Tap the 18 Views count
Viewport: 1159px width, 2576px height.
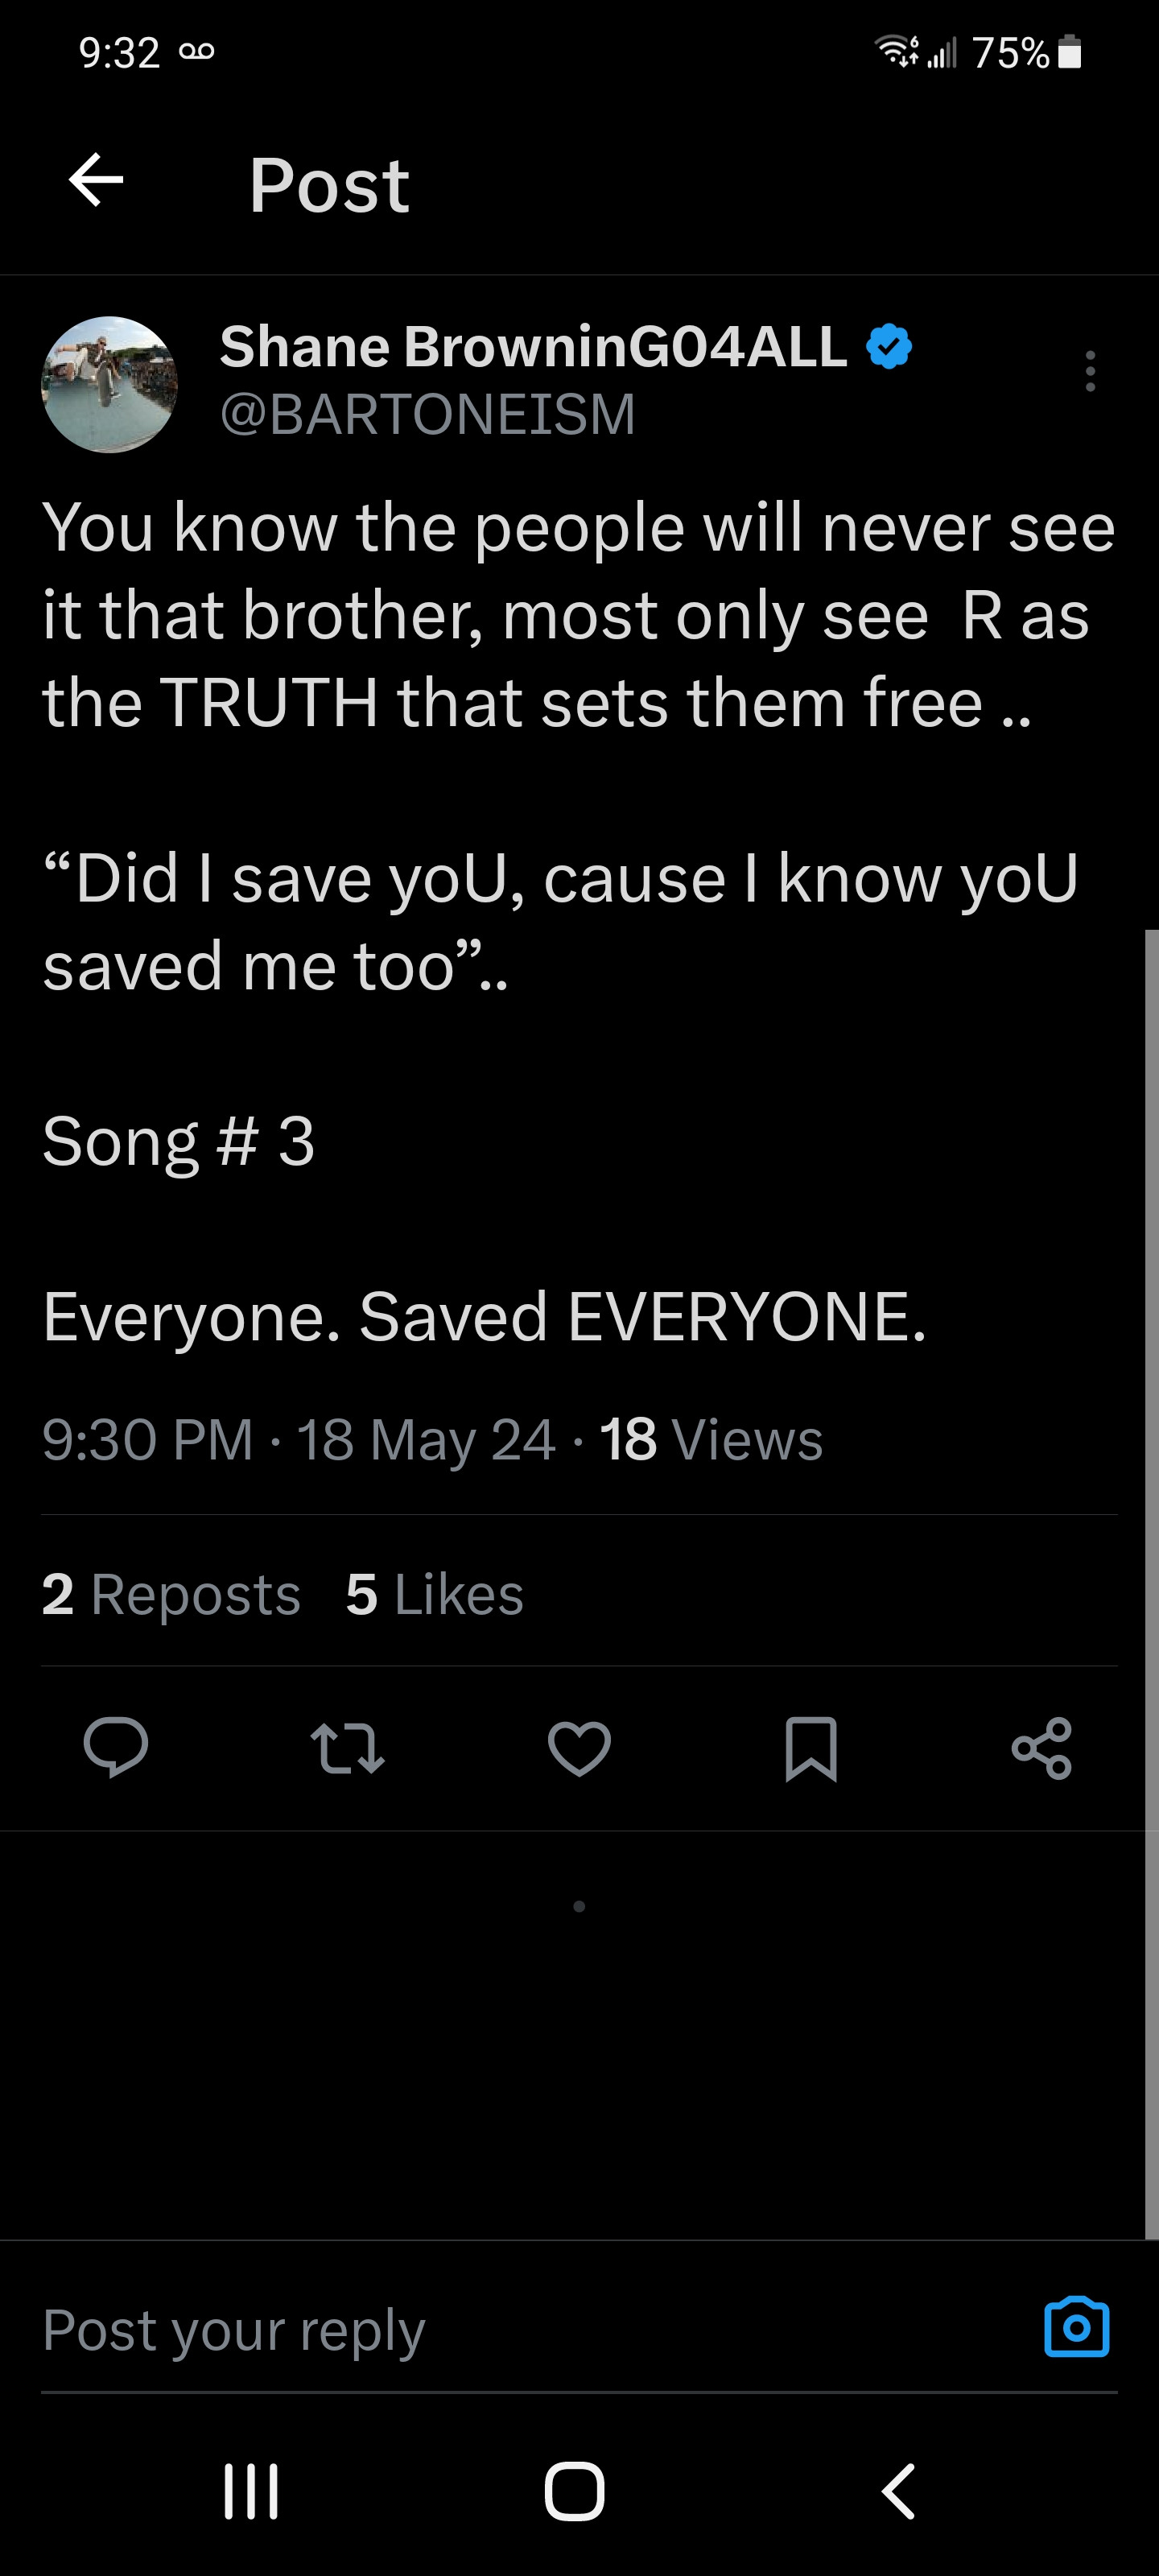(x=710, y=1440)
